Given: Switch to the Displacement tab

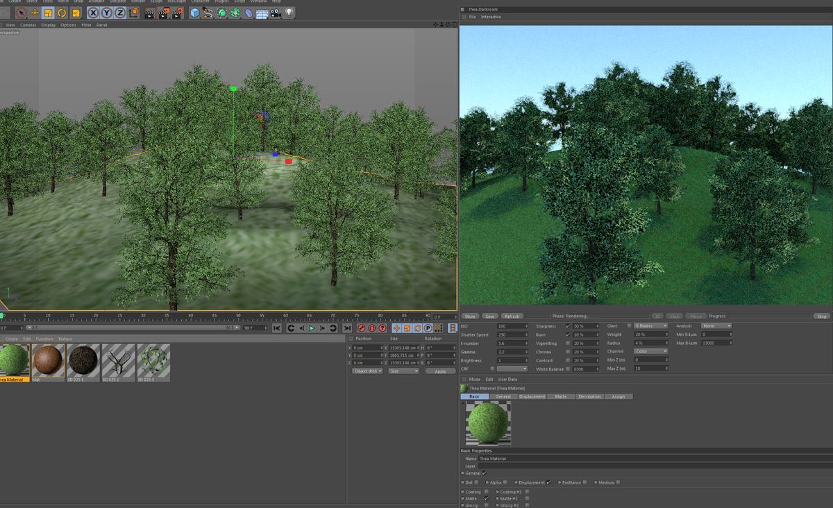Looking at the screenshot, I should [x=532, y=396].
